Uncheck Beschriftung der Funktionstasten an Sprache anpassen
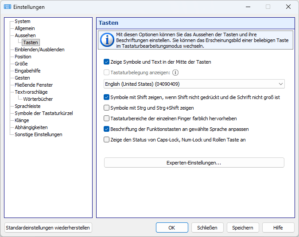The image size is (299, 237). click(x=106, y=129)
